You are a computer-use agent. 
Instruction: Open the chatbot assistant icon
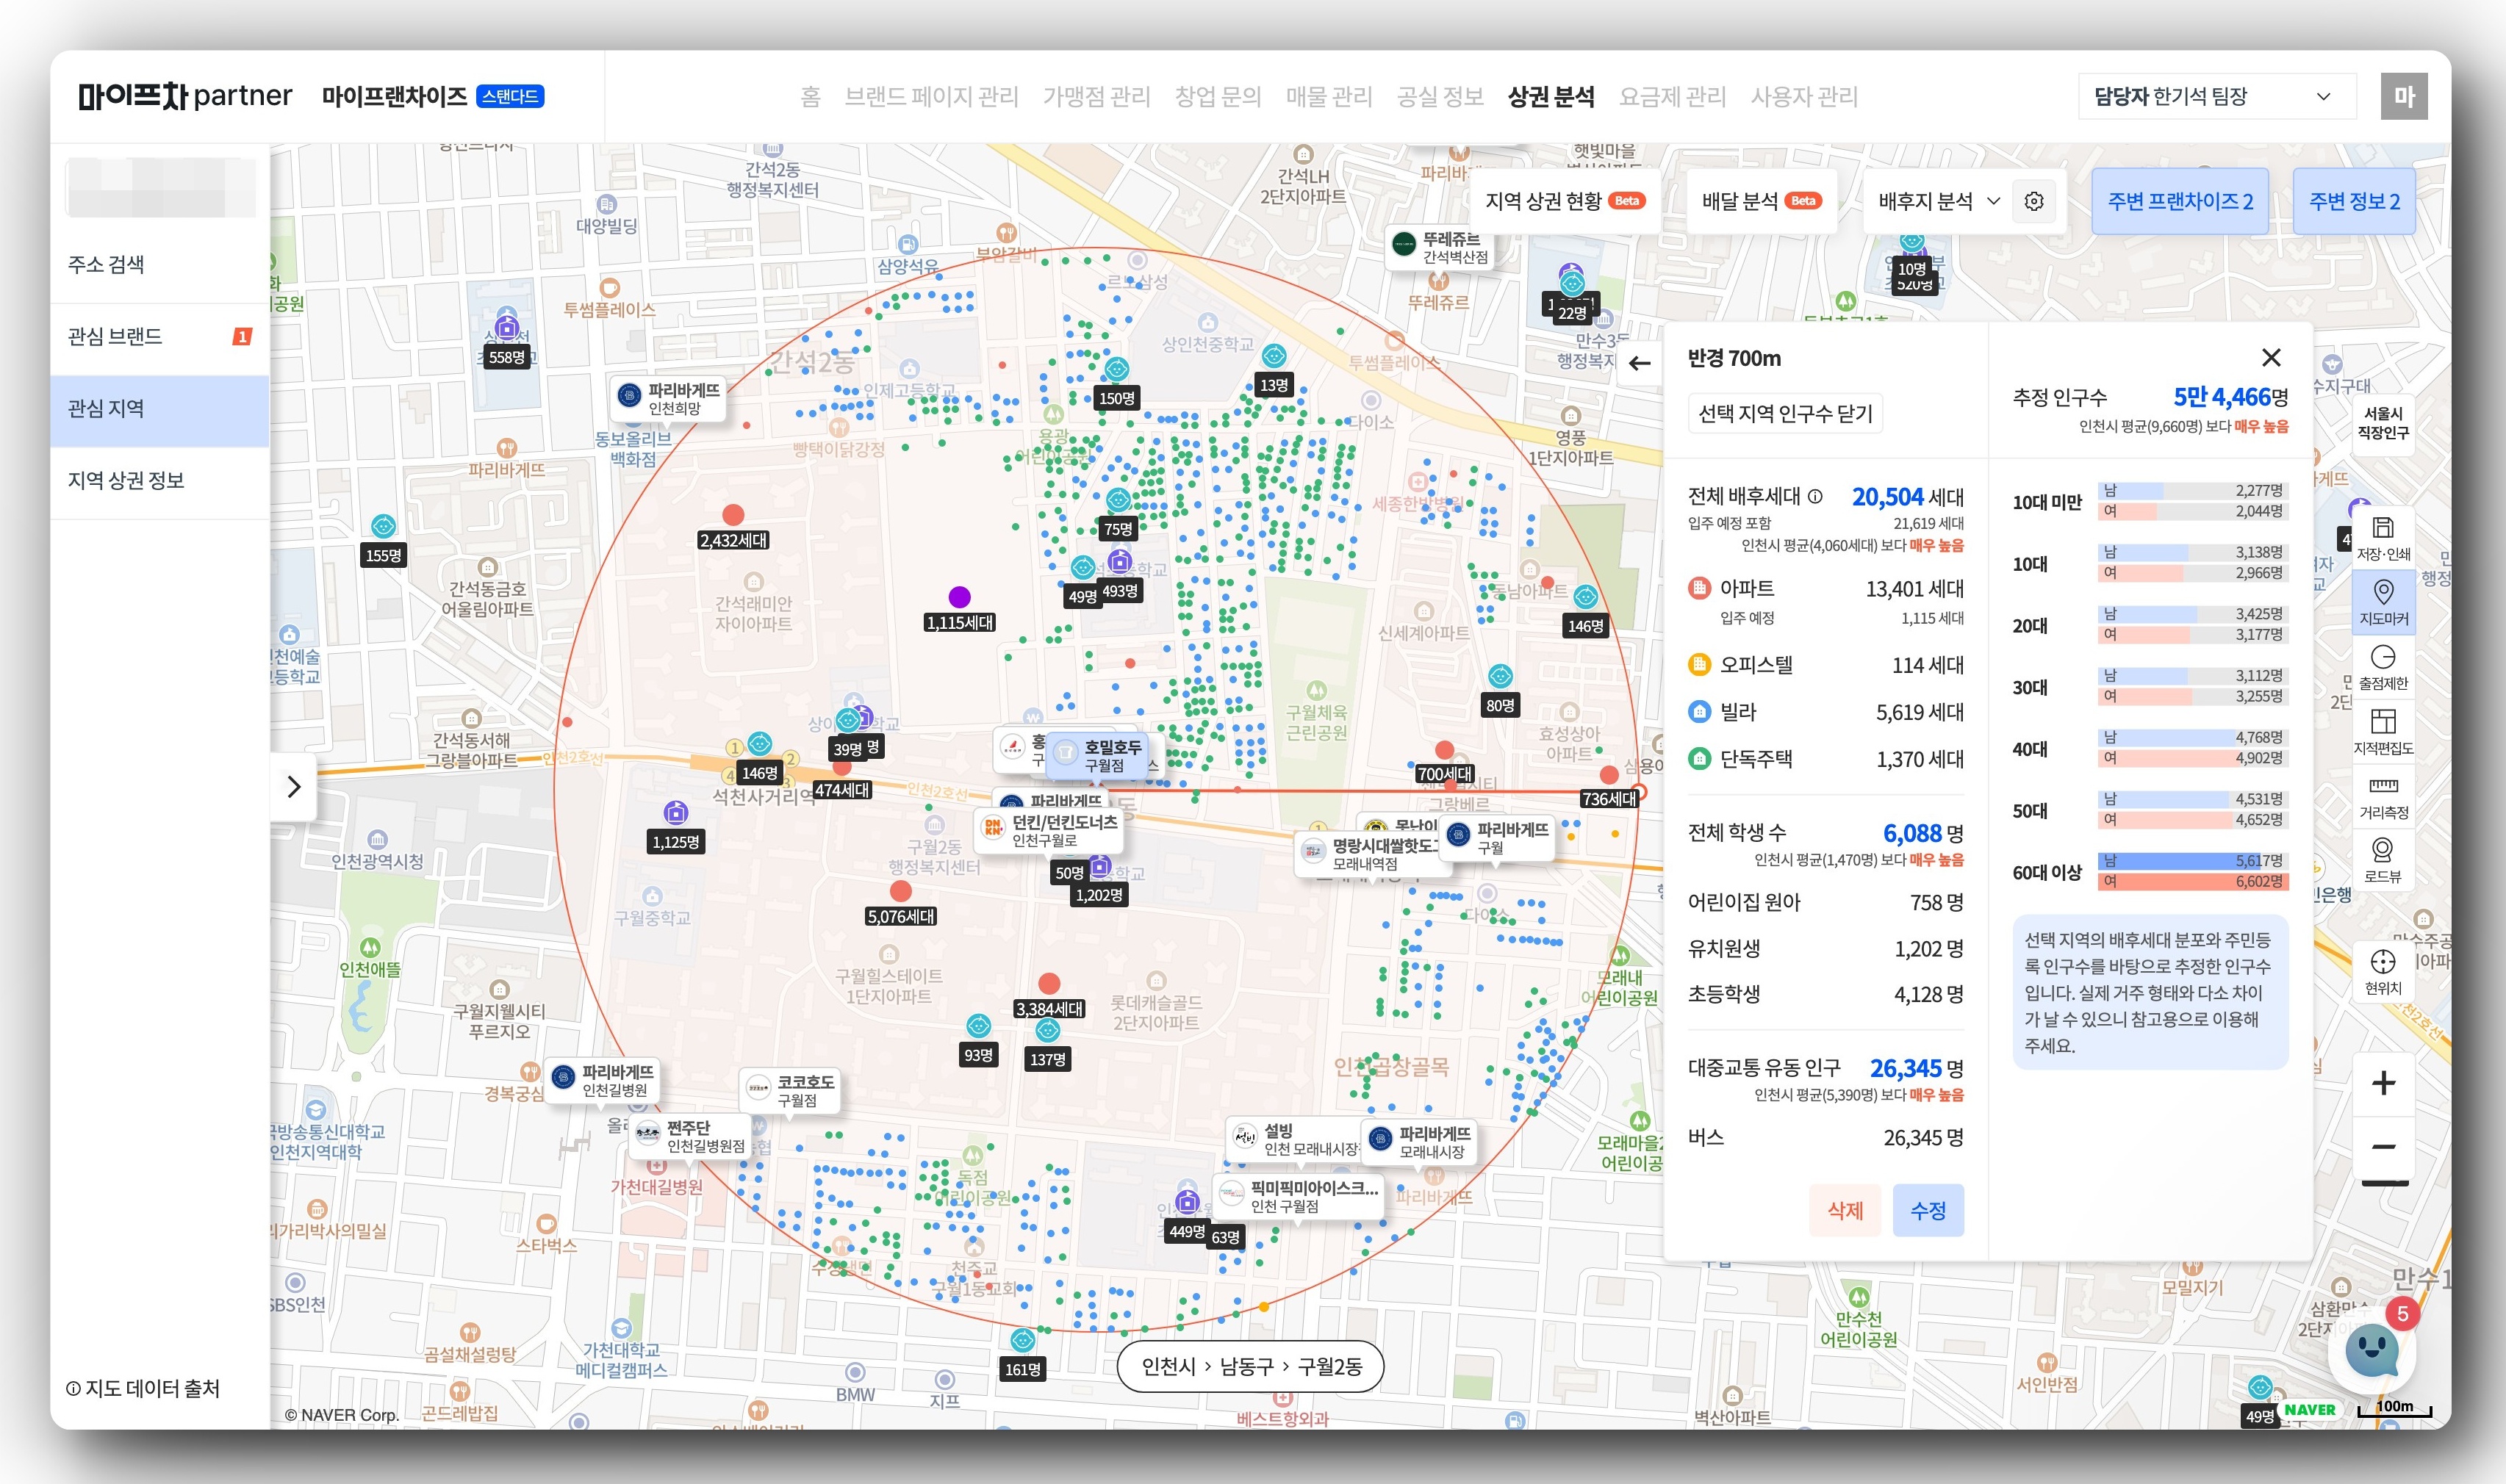click(x=2372, y=1351)
